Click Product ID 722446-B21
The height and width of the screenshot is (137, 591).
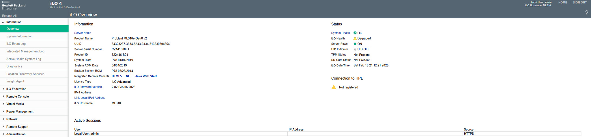point(120,55)
